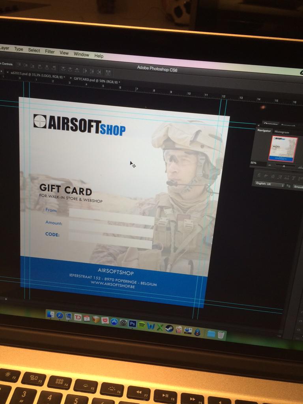Screen dimensions: 303x404
Task: Click the 'From:' label on the canvas
Action: click(x=51, y=210)
